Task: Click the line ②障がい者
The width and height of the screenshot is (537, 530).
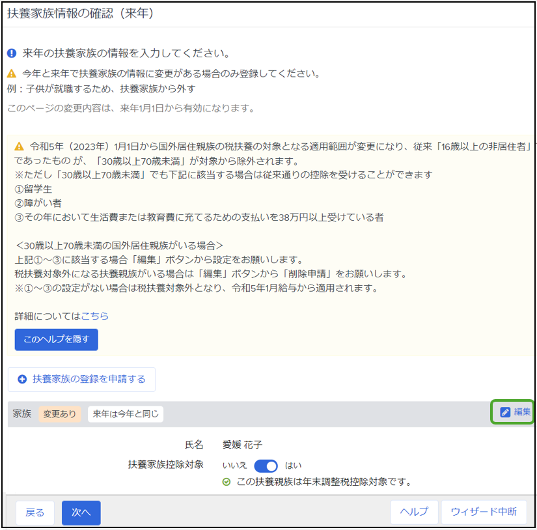Action: point(38,203)
